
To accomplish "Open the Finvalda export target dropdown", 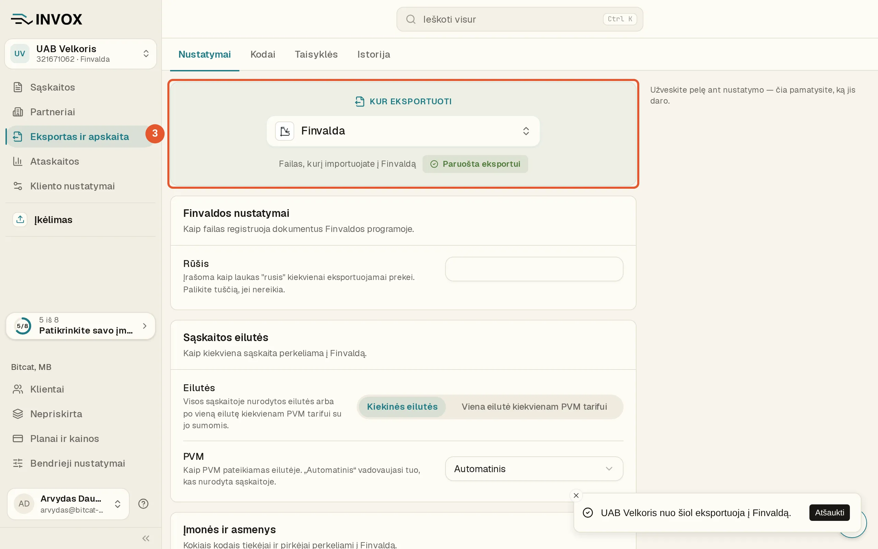I will pos(403,131).
